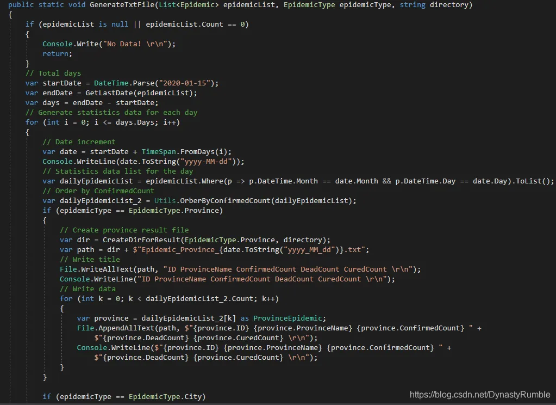
Task: Click the List<Epidemic> parameter type
Action: pos(189,4)
